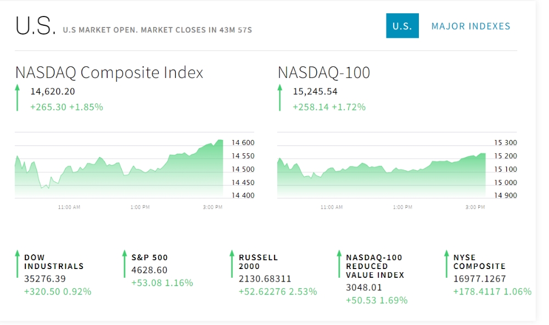This screenshot has height=325, width=549.
Task: Select the Reduced Value Index value 3048.01
Action: tap(364, 288)
